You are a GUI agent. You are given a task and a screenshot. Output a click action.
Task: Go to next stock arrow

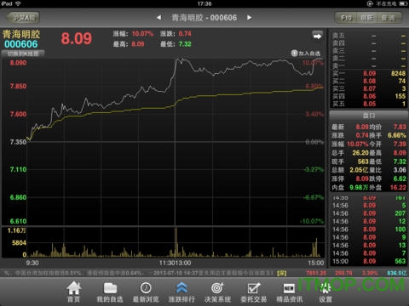click(250, 18)
